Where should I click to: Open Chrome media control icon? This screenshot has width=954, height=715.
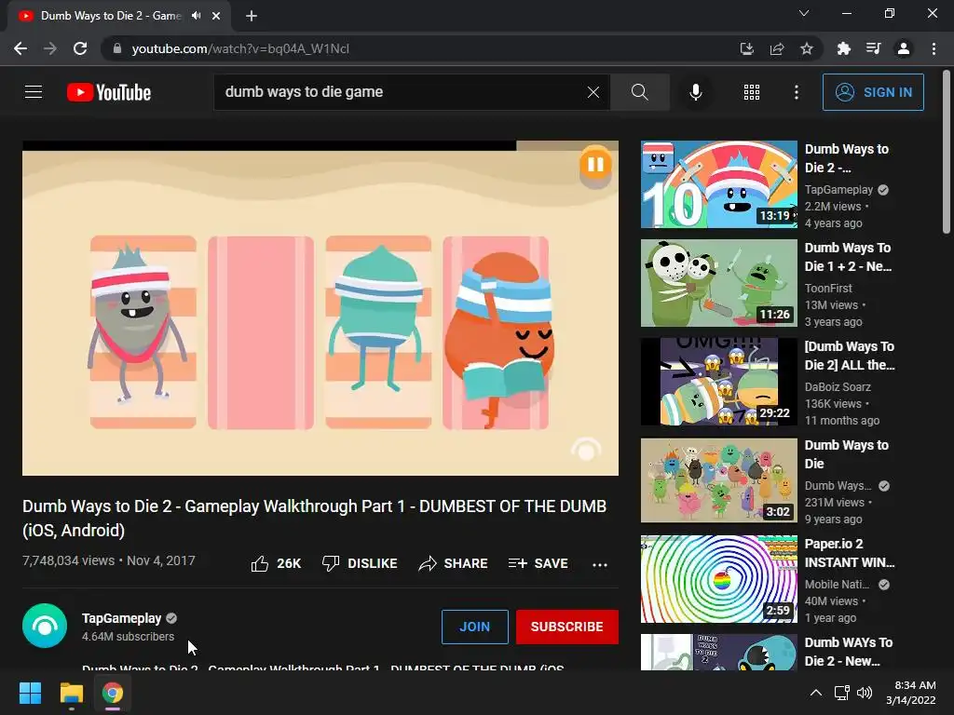[x=873, y=48]
